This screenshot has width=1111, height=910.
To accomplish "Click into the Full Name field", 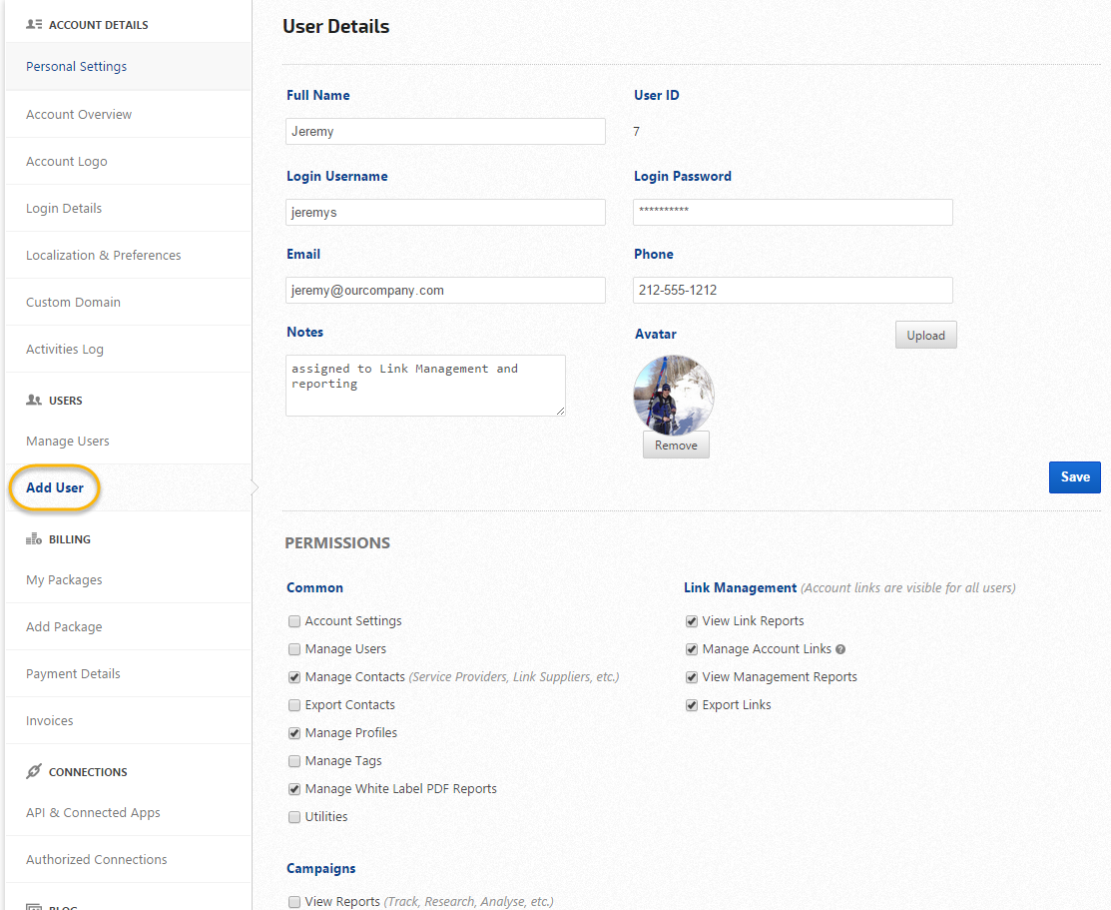I will [445, 132].
